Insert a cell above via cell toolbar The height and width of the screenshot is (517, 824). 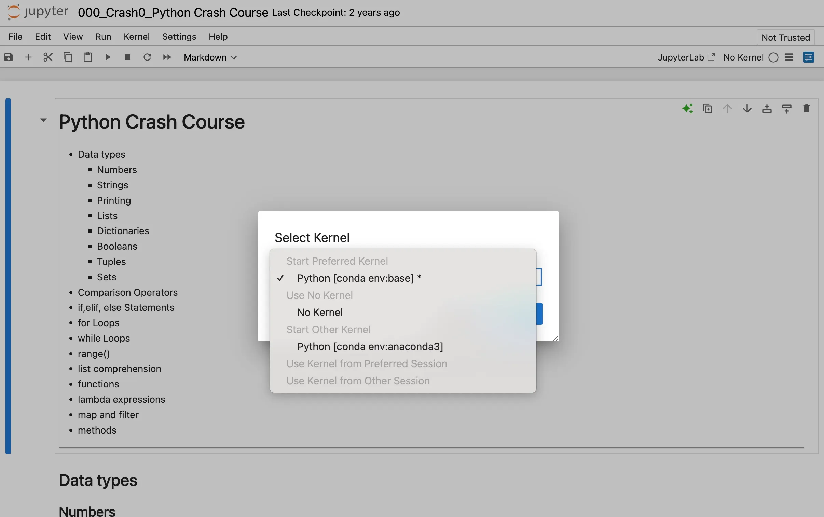click(767, 109)
